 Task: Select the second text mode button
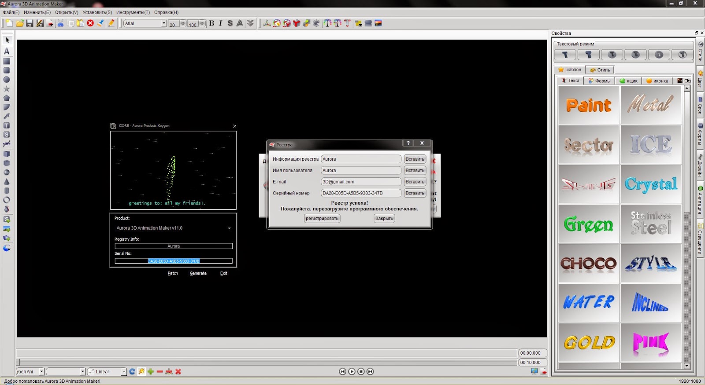pyautogui.click(x=589, y=55)
